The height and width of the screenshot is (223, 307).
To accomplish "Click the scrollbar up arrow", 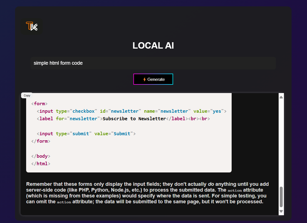I will pos(281,97).
